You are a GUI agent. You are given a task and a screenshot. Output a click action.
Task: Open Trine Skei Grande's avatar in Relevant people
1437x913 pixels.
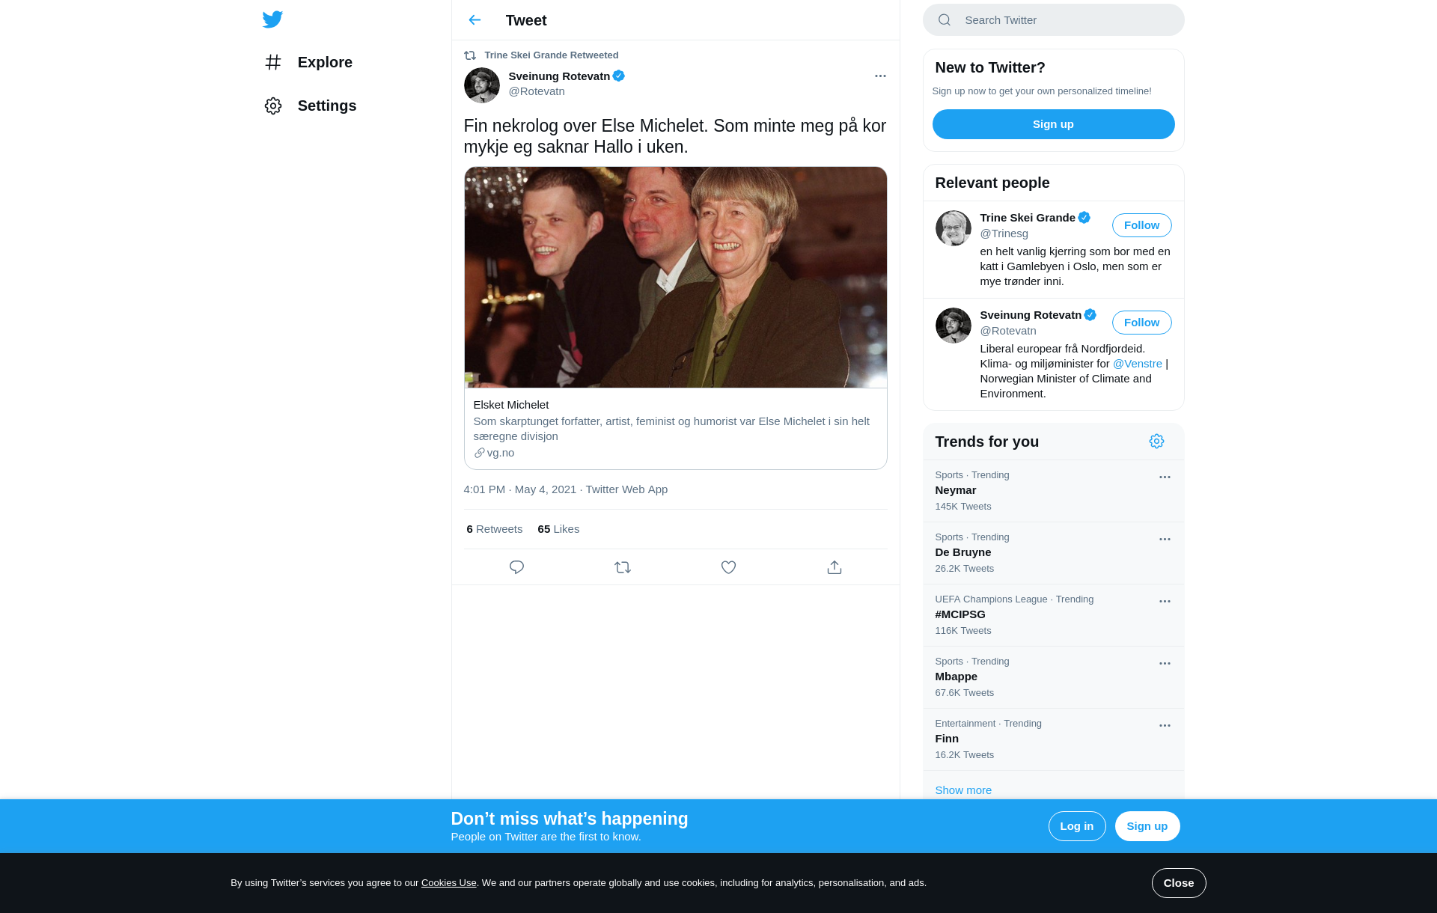[x=954, y=228]
